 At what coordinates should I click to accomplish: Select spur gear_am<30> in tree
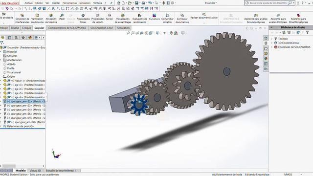[x=24, y=122]
